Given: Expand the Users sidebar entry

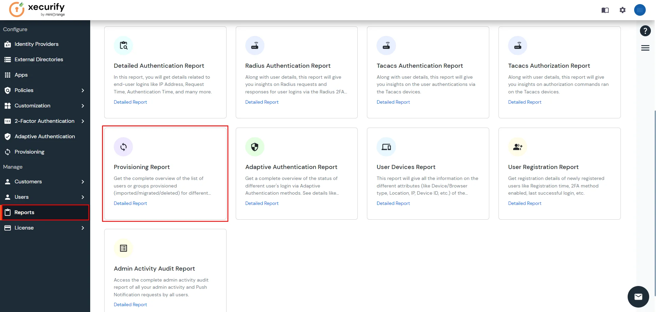Looking at the screenshot, I should click(83, 197).
